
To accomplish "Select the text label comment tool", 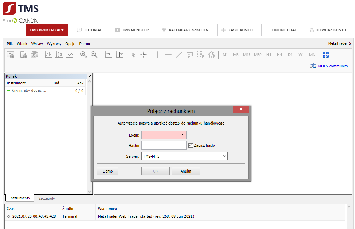I will [189, 55].
